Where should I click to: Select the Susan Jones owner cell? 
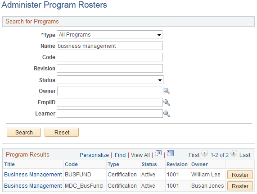[x=207, y=186]
